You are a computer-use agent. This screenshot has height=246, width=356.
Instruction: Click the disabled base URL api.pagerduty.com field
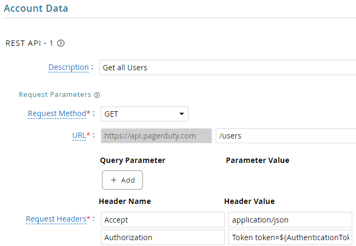point(156,136)
